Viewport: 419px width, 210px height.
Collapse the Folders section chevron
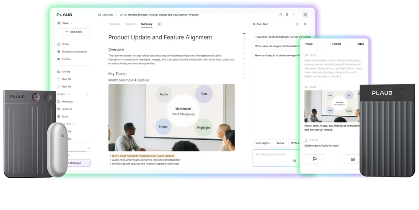click(x=69, y=94)
